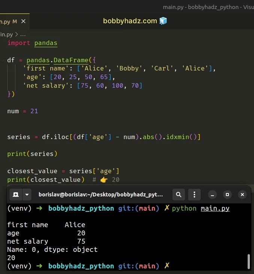Screen dimensions: 254x274
Task: Click the 'Alice' value in terminal output
Action: (75, 225)
